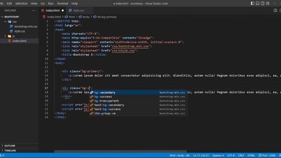The width and height of the screenshot is (281, 158).
Task: Switch to style.css tab
Action: [78, 11]
